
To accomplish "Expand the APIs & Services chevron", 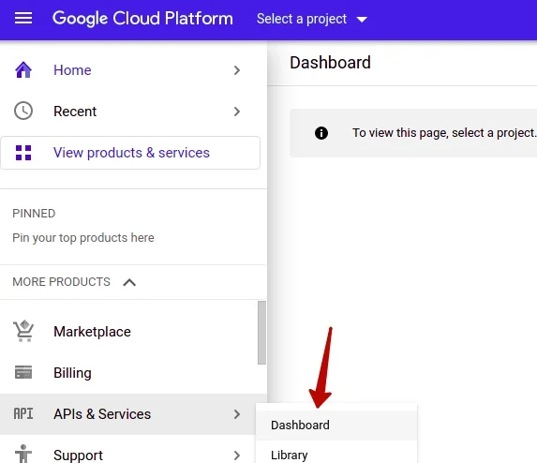I will click(x=237, y=414).
